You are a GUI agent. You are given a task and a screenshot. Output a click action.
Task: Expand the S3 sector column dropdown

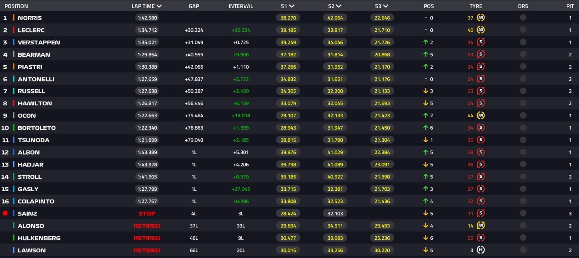(381, 6)
